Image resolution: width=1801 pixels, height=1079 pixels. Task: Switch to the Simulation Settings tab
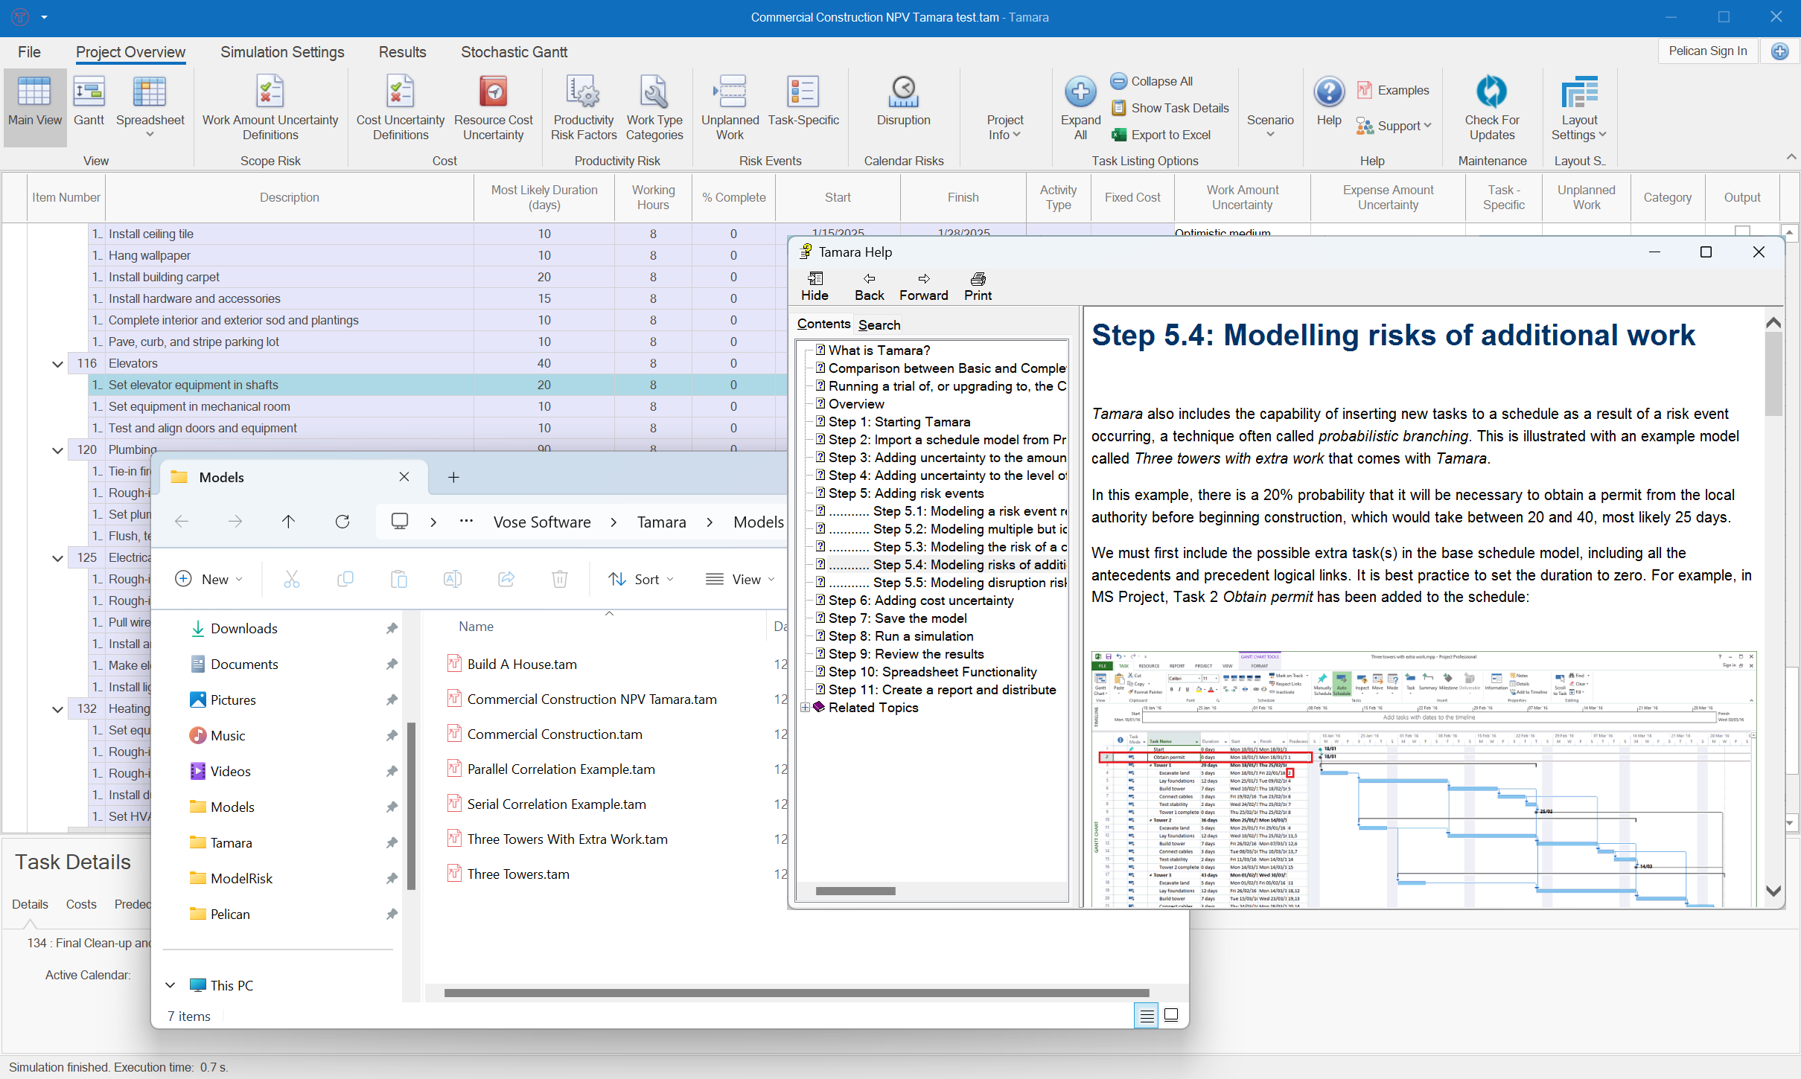point(282,52)
